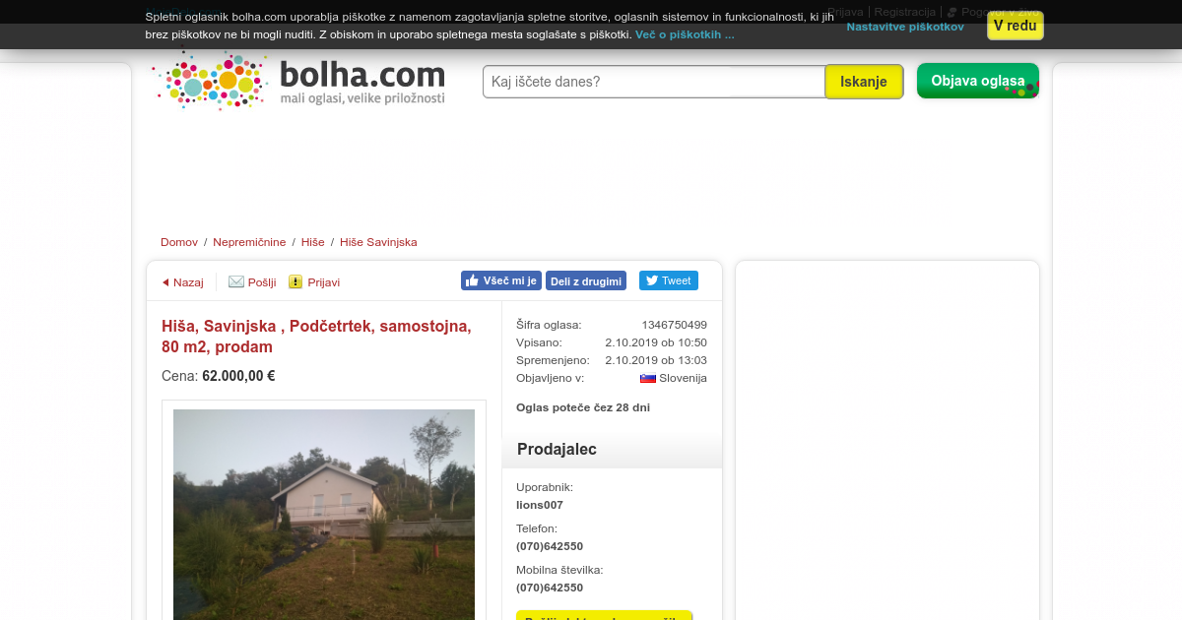Viewport: 1182px width, 620px height.
Task: Click the Iskanje search button
Action: coord(864,82)
